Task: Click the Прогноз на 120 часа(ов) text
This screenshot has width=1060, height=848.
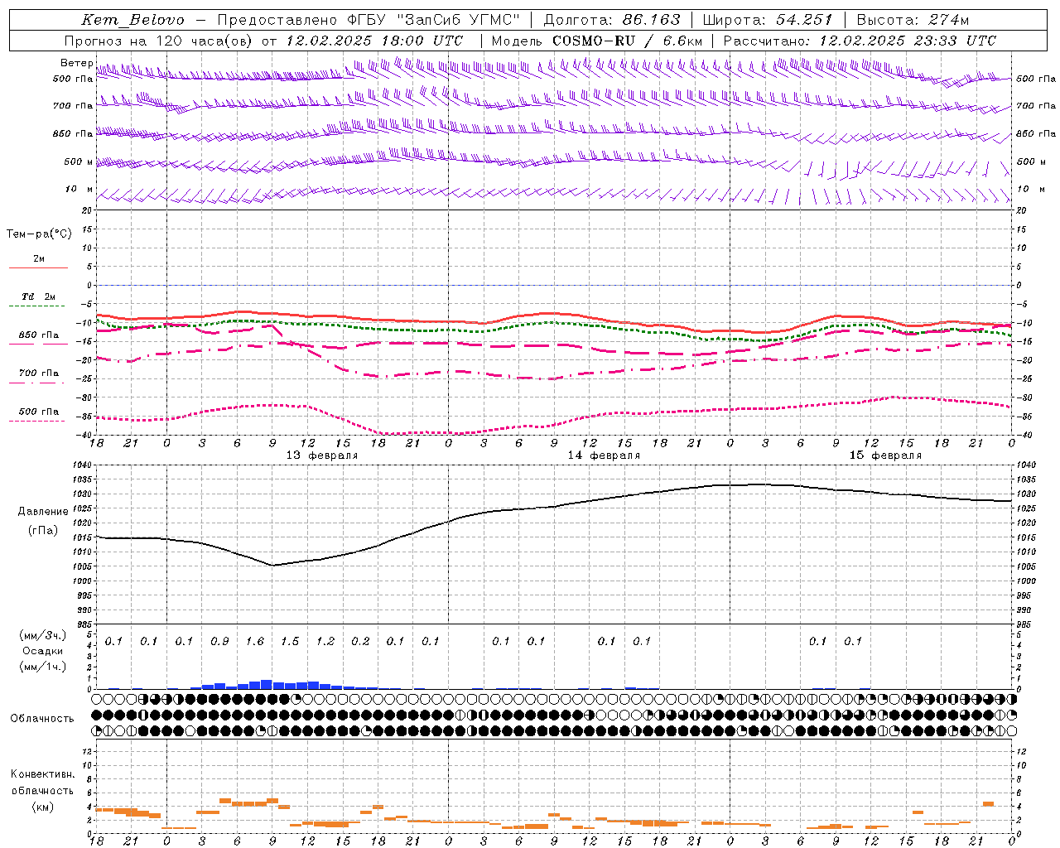Action: click(159, 41)
